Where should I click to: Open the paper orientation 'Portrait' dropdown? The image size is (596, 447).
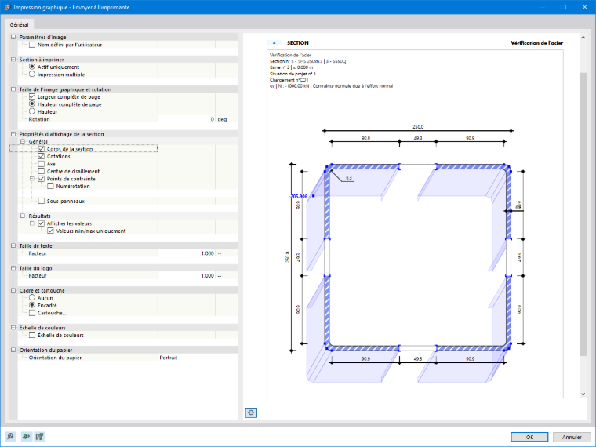[x=198, y=358]
